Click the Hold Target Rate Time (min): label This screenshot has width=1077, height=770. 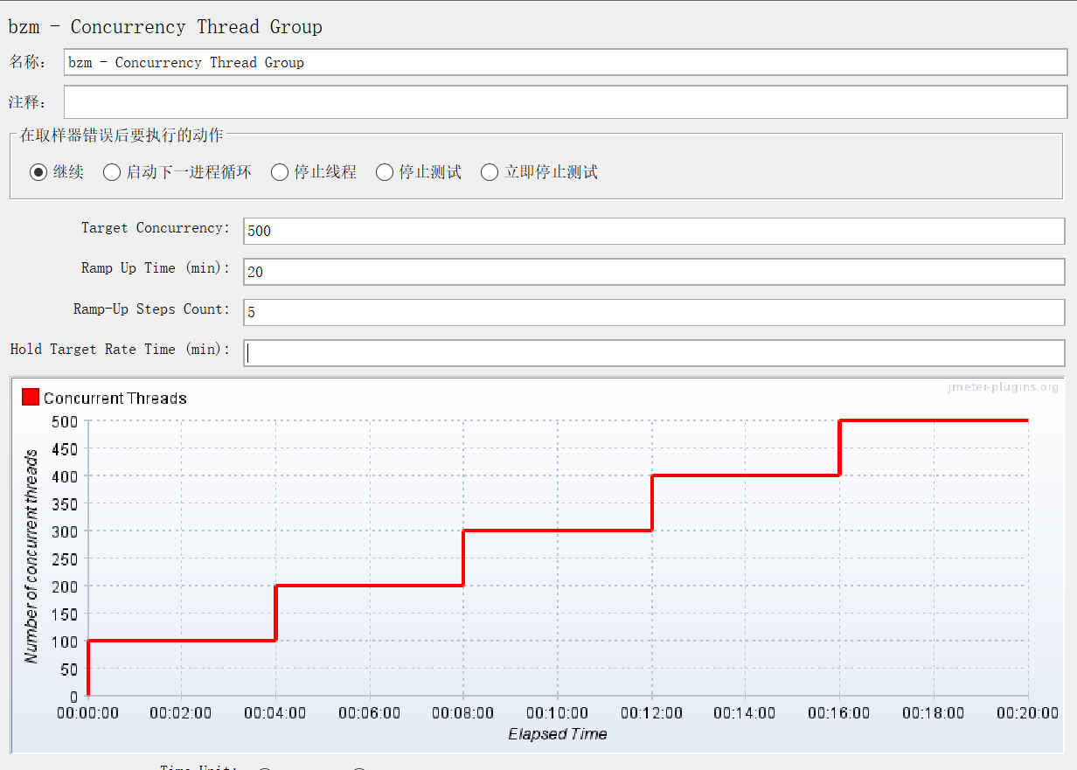[121, 349]
